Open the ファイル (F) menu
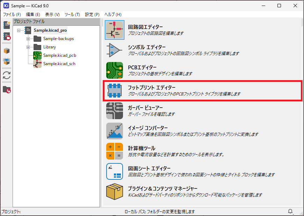The image size is (304, 216). 12,14
